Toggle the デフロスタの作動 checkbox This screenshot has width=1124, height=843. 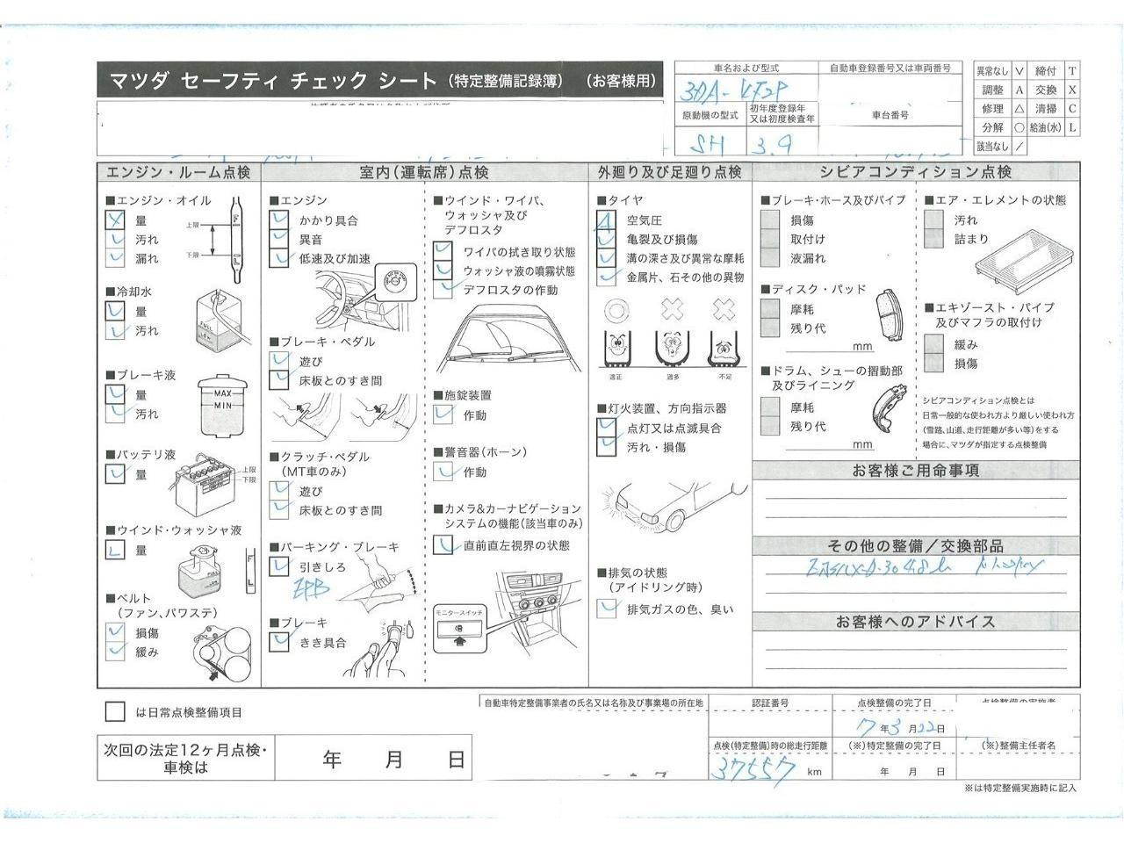(443, 290)
